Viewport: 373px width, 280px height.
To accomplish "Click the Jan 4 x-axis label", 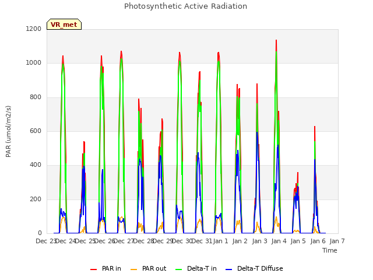I will coord(279,241).
